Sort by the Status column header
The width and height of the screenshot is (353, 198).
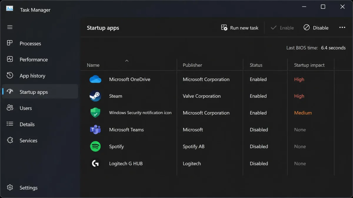point(256,65)
